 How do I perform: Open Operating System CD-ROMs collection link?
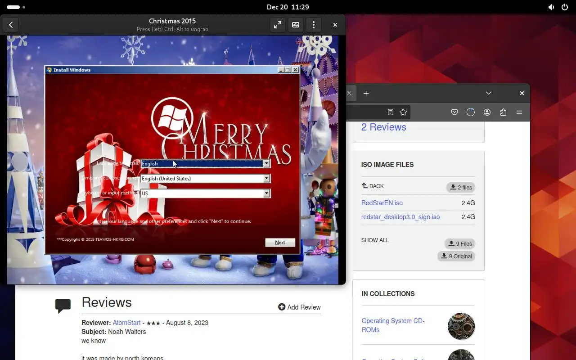393,325
